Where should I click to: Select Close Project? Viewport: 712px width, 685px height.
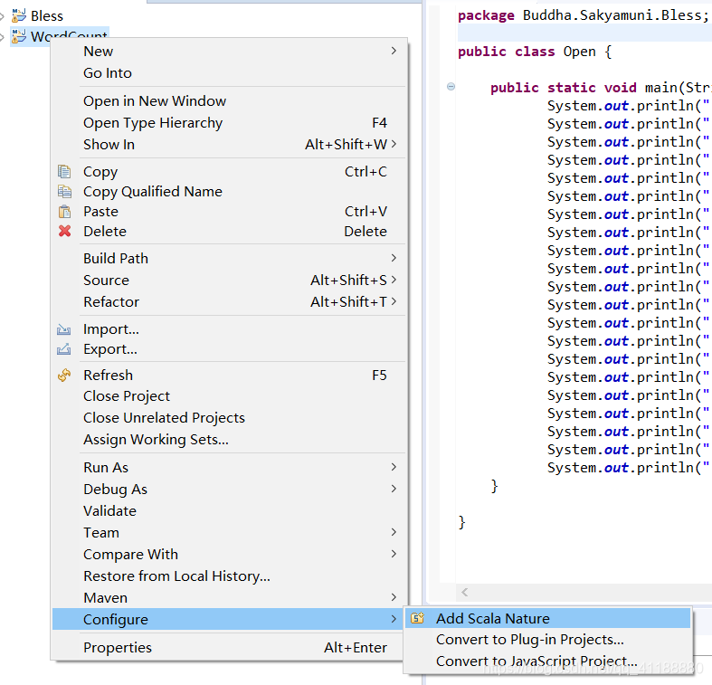click(x=229, y=396)
